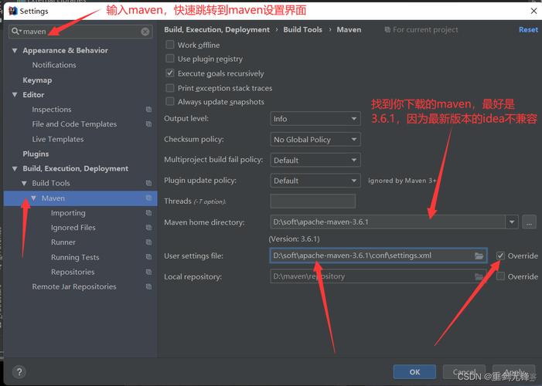Toggle Override for Local repository
Image resolution: width=542 pixels, height=386 pixels.
click(x=500, y=276)
